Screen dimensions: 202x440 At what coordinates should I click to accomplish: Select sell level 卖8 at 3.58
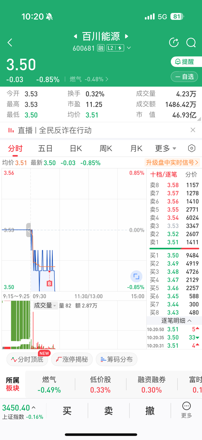(x=174, y=185)
